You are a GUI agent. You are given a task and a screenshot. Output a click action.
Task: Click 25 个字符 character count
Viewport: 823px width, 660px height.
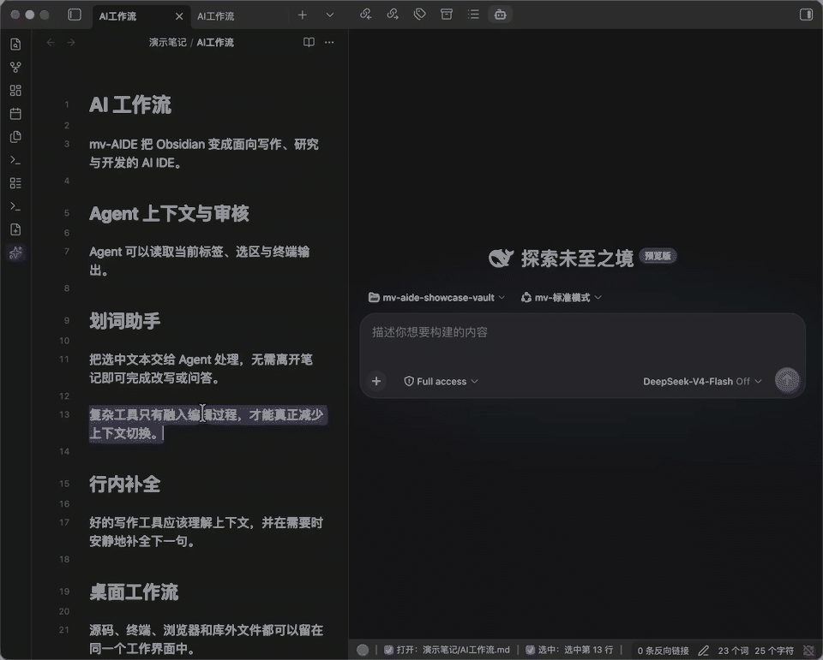(774, 651)
